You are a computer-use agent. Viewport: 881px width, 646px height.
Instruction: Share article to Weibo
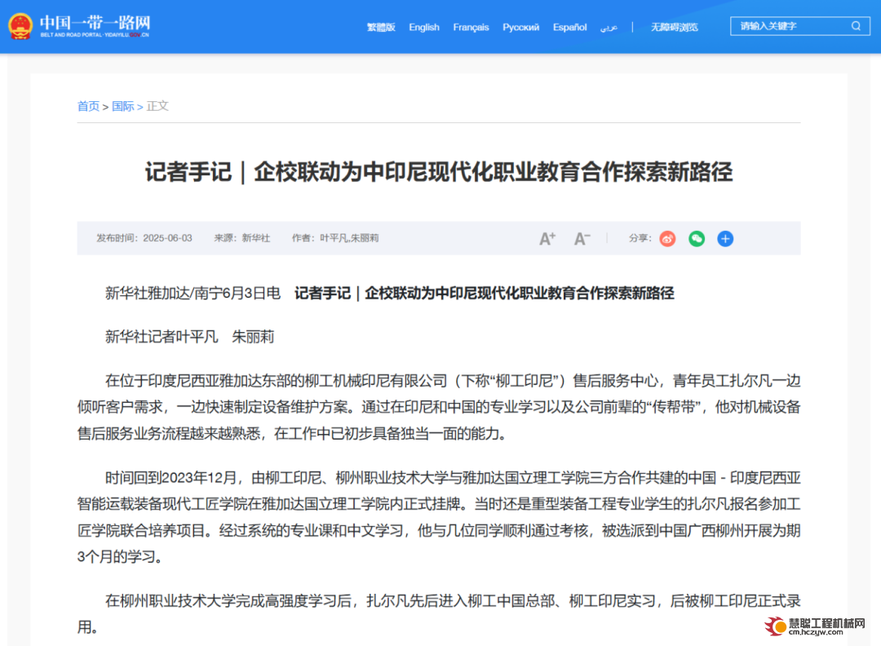point(667,239)
